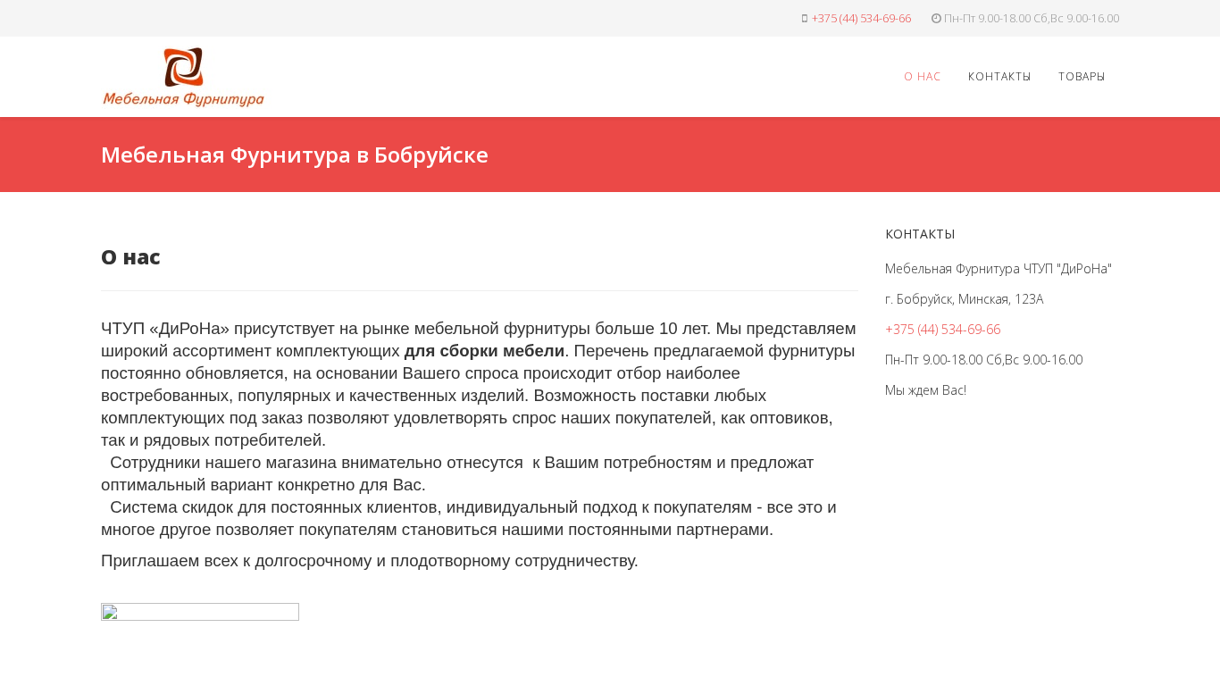Click the top bar working hours text

tap(1031, 19)
